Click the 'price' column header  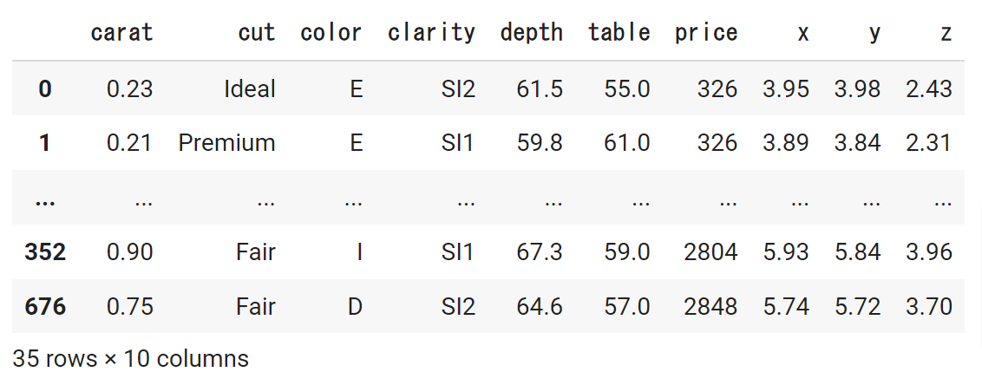[x=706, y=33]
